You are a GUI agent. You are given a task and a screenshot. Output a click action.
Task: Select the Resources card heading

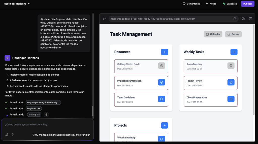point(122,52)
